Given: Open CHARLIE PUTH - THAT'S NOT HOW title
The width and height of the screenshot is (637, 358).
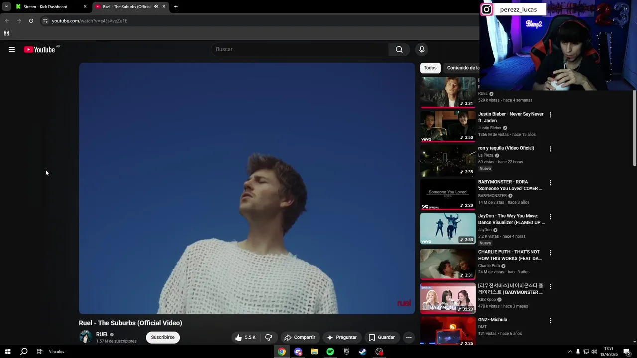Looking at the screenshot, I should coord(510,255).
